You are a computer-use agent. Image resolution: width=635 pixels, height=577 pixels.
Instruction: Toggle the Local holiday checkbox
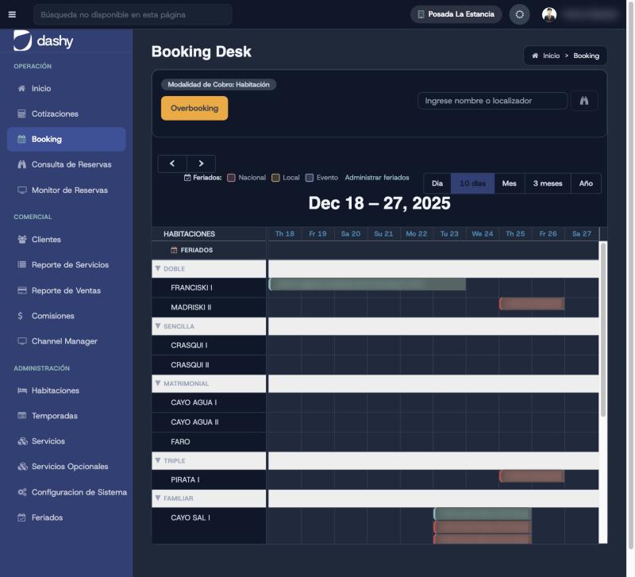(275, 177)
